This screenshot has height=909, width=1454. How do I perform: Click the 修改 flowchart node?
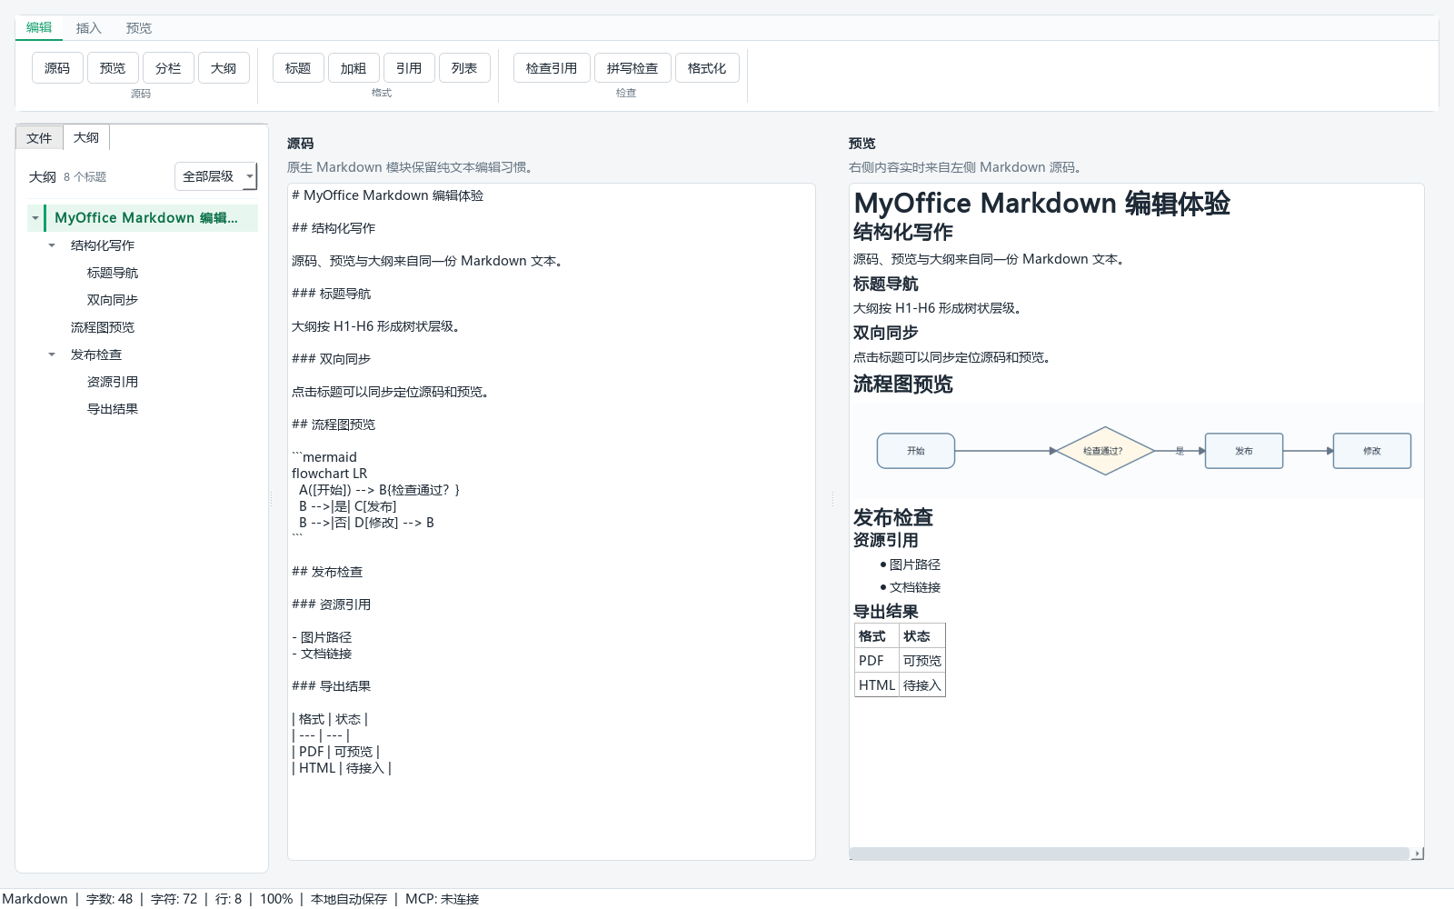point(1372,451)
